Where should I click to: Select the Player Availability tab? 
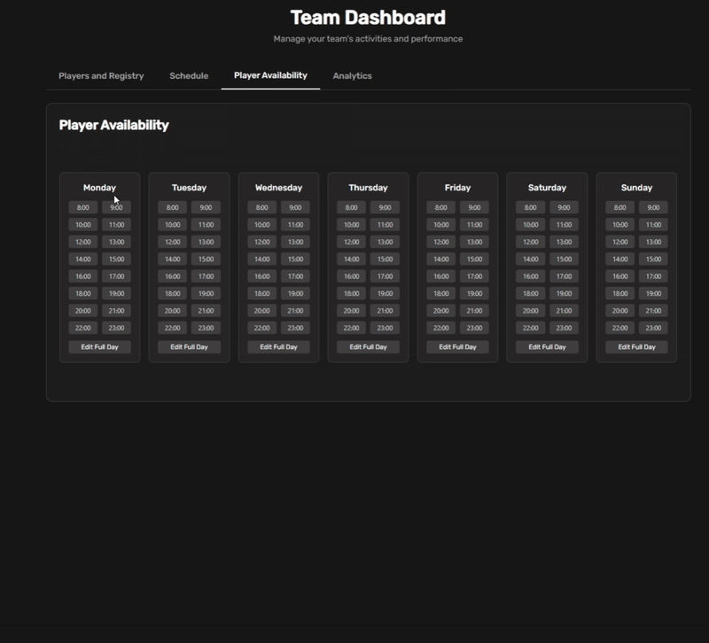[x=270, y=75]
